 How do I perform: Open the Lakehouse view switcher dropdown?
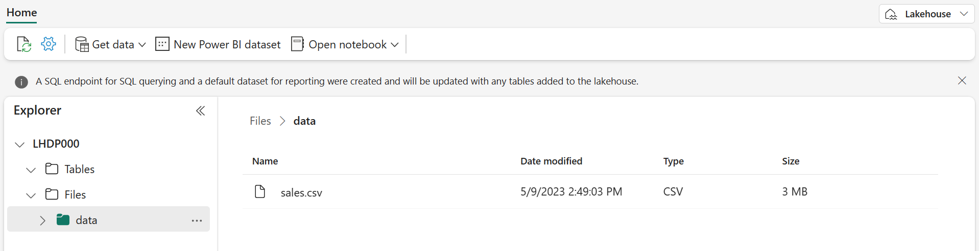click(926, 14)
